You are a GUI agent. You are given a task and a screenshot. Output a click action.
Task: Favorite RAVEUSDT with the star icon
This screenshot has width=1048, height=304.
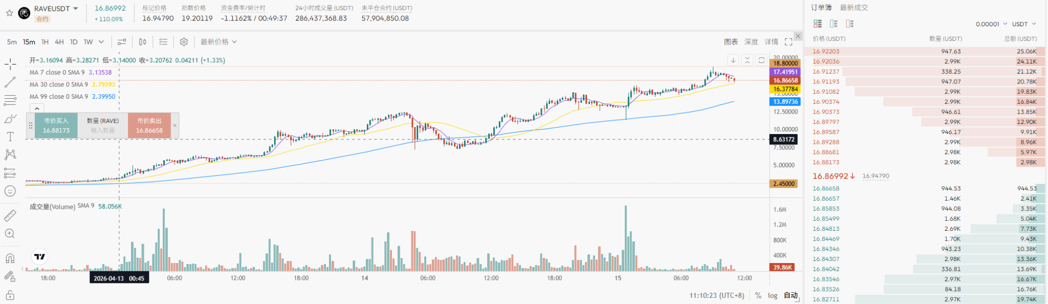(x=9, y=13)
